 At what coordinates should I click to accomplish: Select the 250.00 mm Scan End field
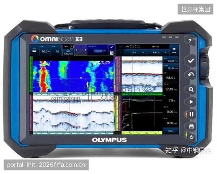[98, 50]
